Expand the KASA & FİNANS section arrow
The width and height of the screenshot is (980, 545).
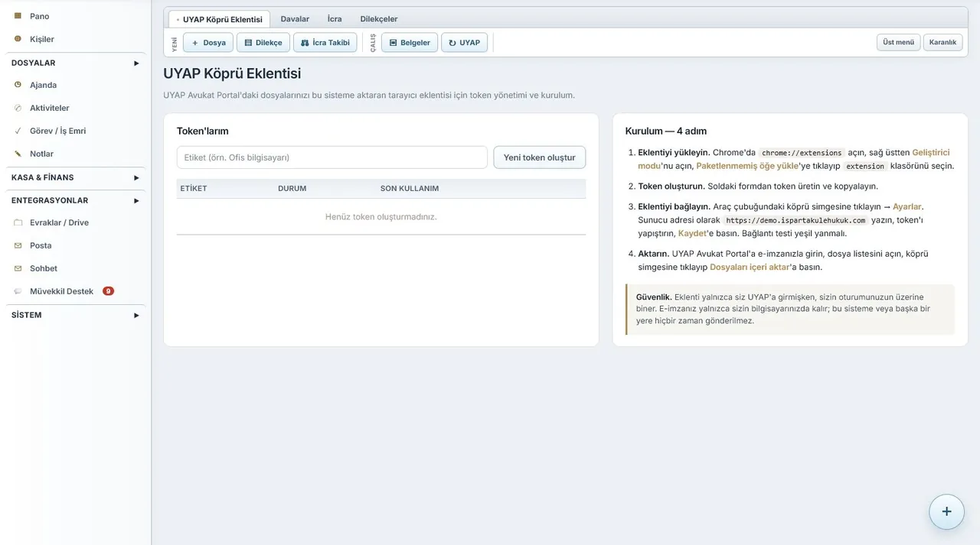(136, 177)
